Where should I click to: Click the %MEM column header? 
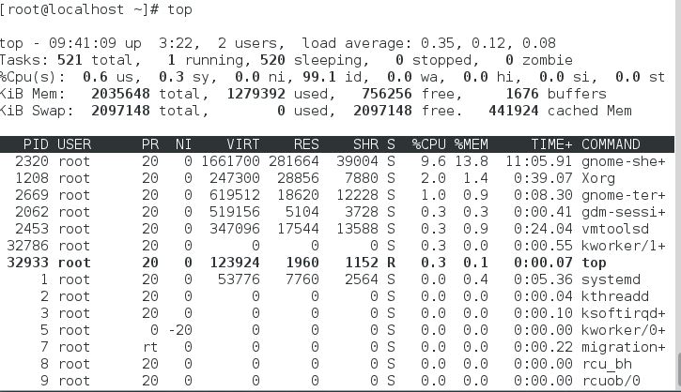[472, 144]
